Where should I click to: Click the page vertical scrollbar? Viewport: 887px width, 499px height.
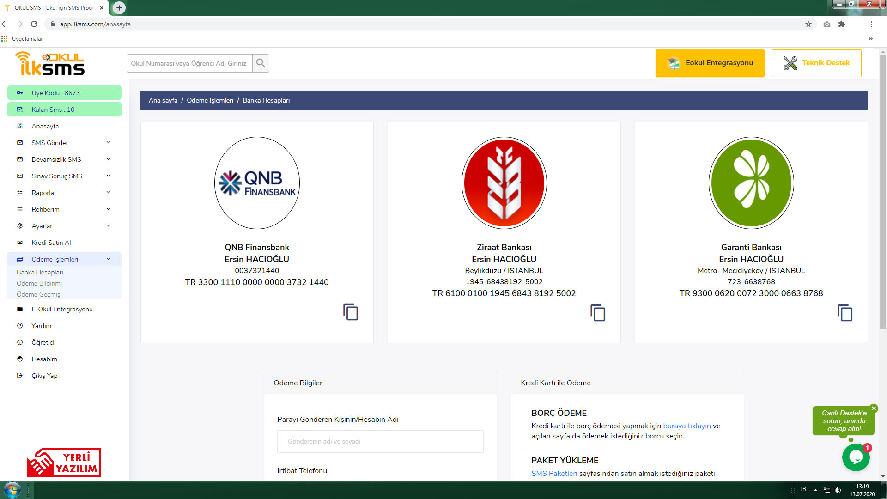[883, 192]
